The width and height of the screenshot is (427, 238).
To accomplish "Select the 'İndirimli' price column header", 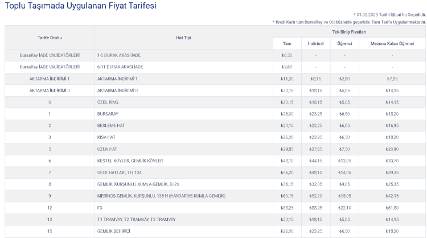I will 315,43.
